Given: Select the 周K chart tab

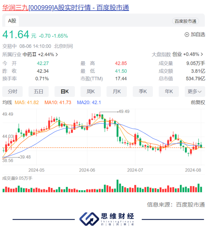Looking at the screenshot, I should click(x=90, y=92).
